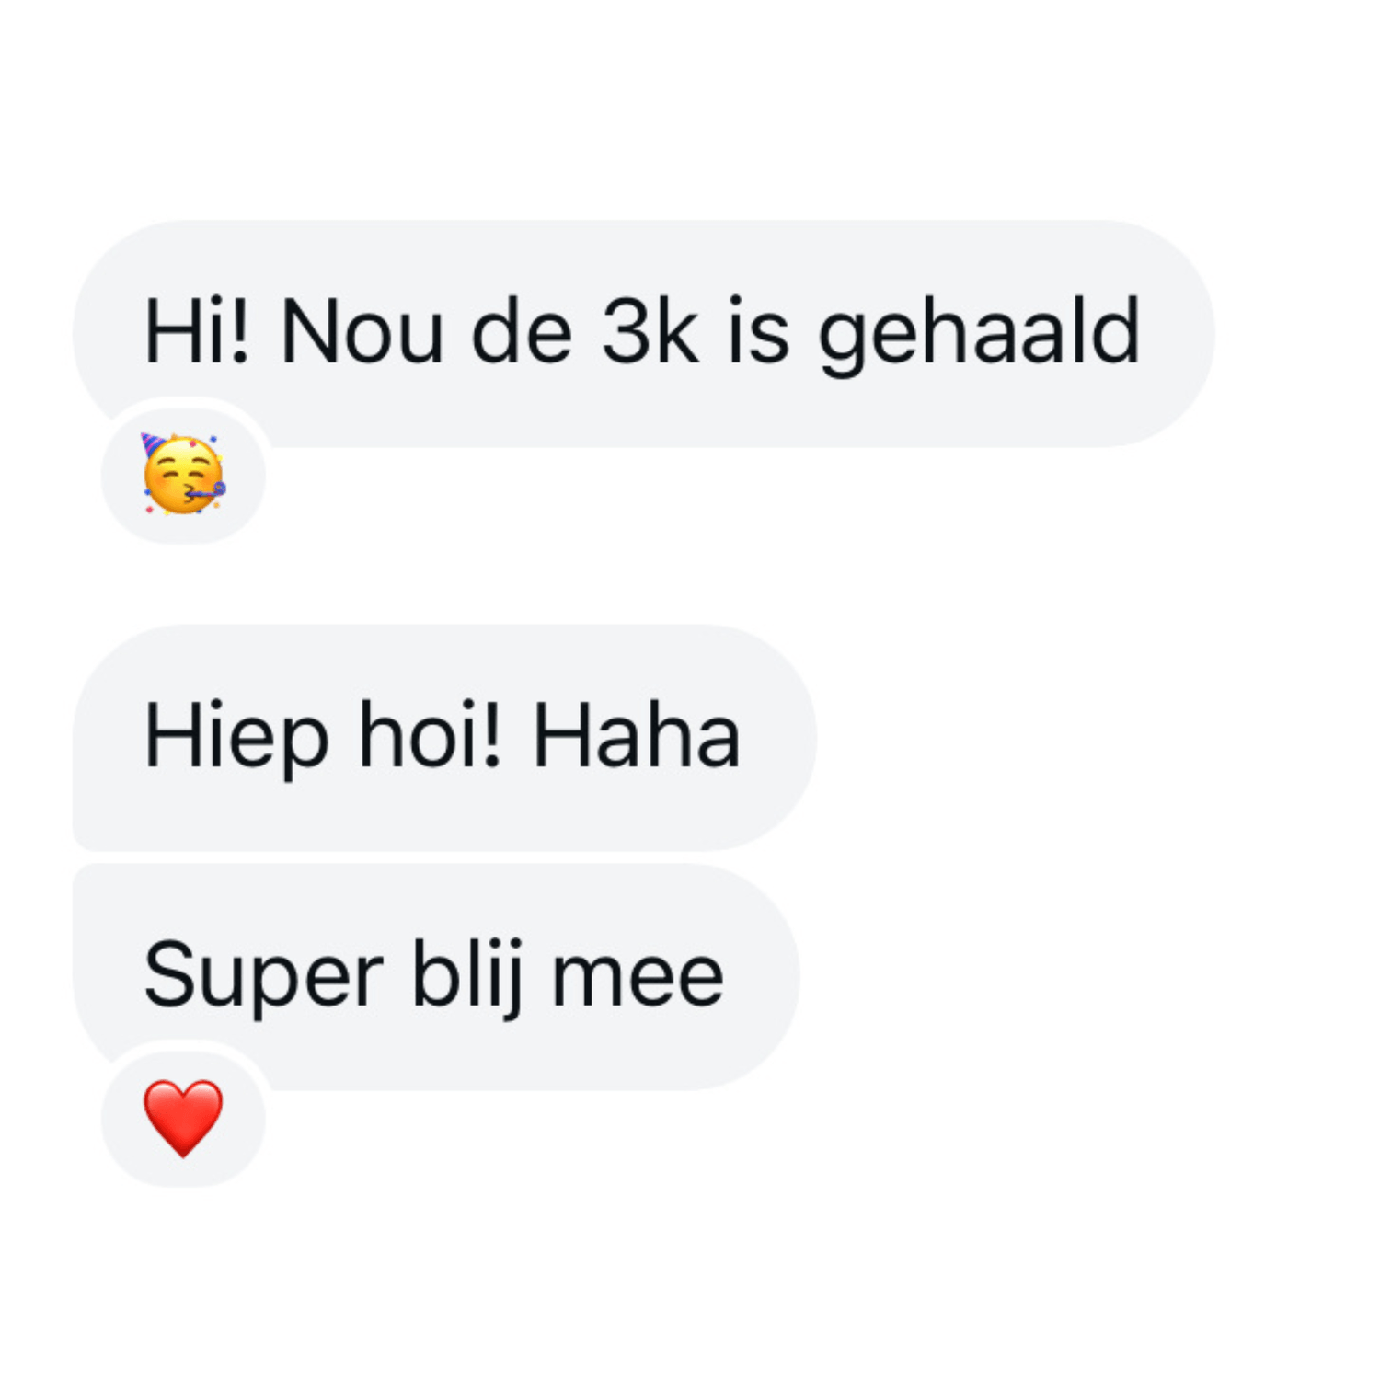Select the 'Hi! Nou de 3k is gehaald' message

click(x=643, y=333)
